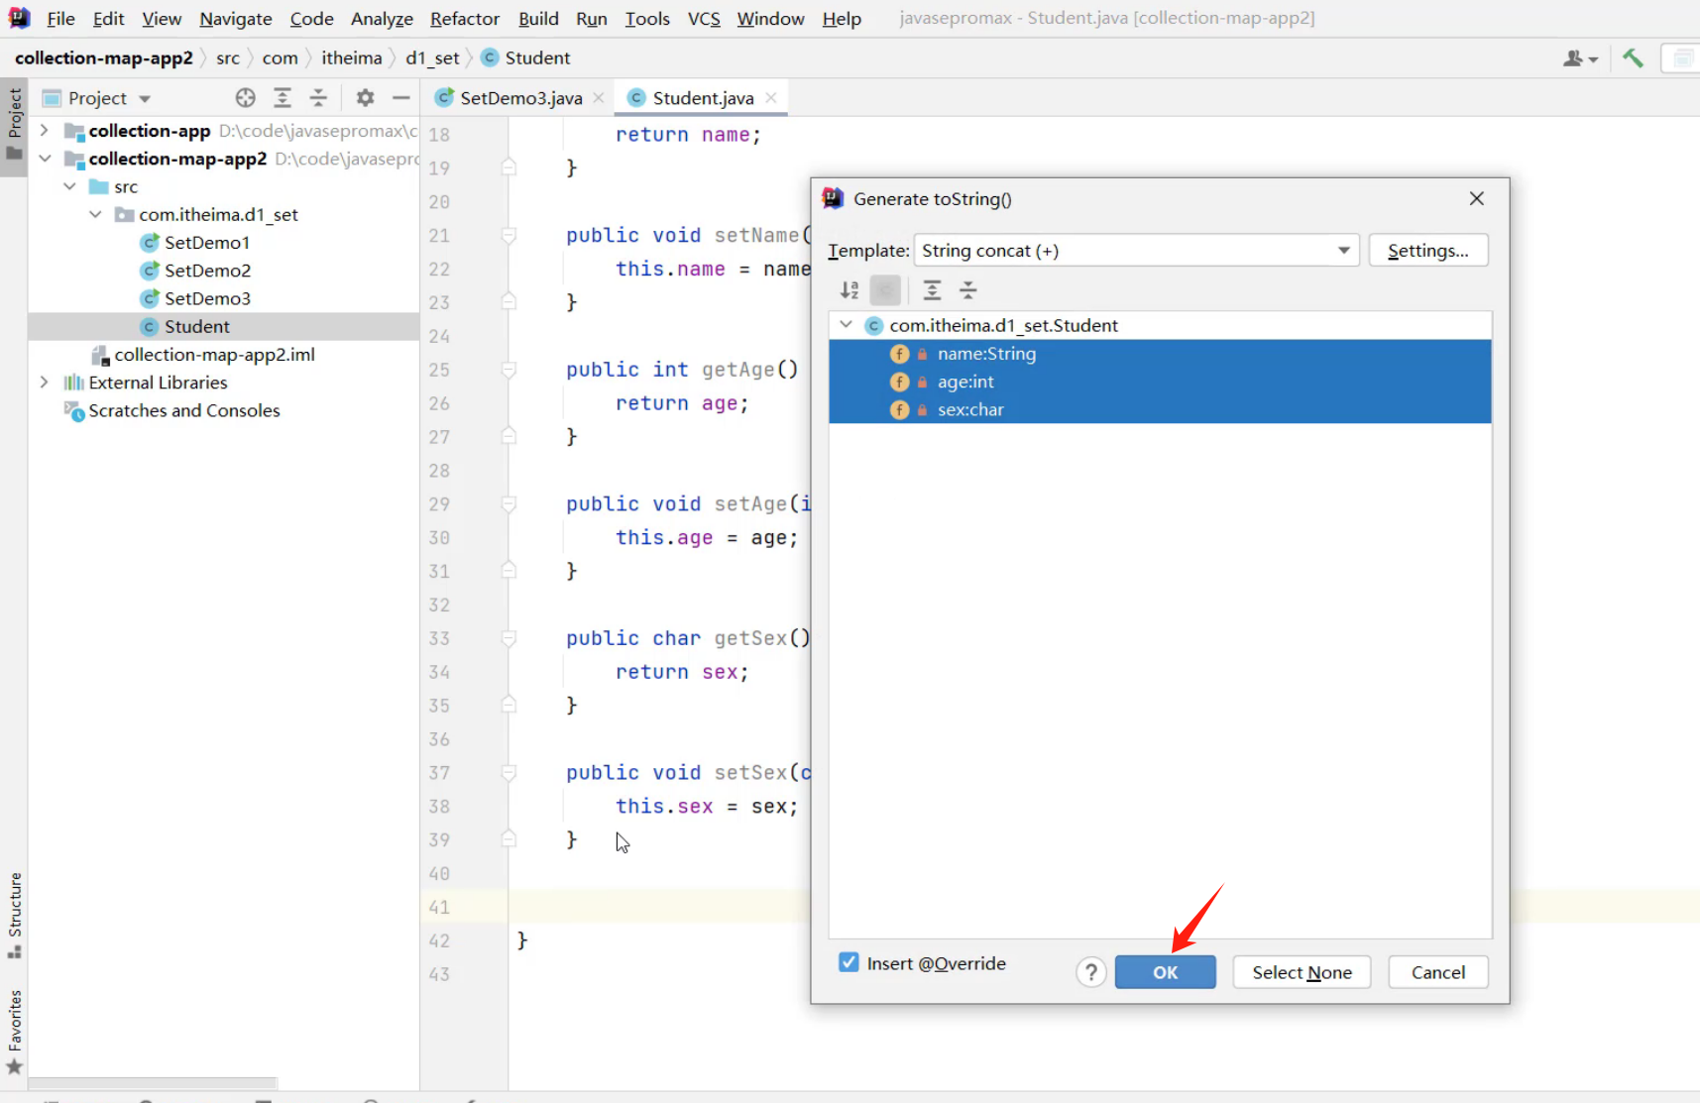Screen dimensions: 1700x1103
Task: Close the SetDemo3.java tab
Action: [599, 97]
